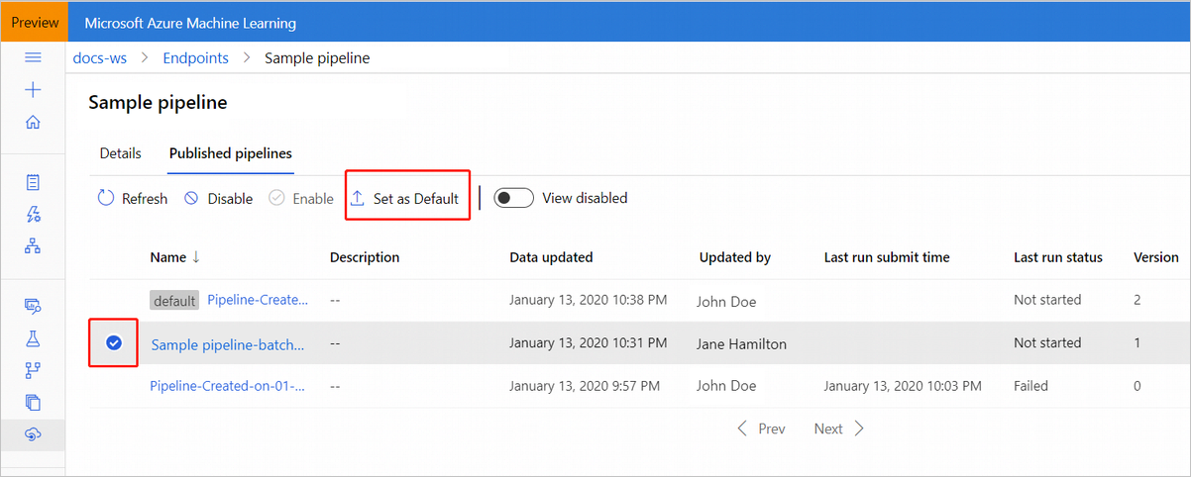Screen dimensions: 1191x477
Task: Click Set as Default button
Action: [405, 199]
